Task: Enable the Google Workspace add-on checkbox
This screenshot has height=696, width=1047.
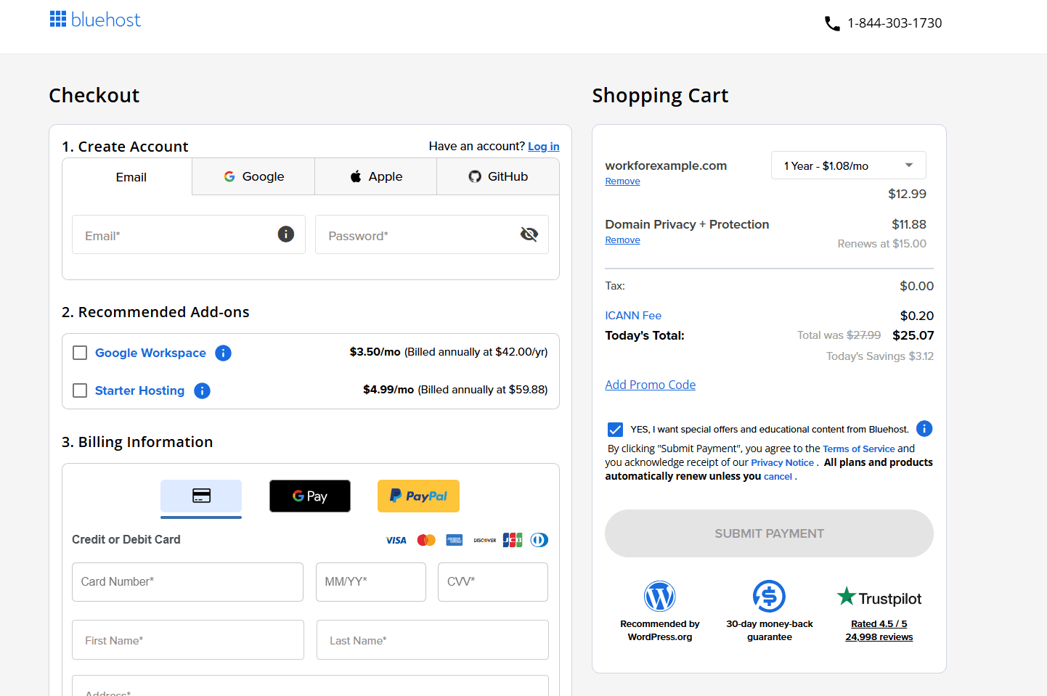Action: pyautogui.click(x=81, y=353)
